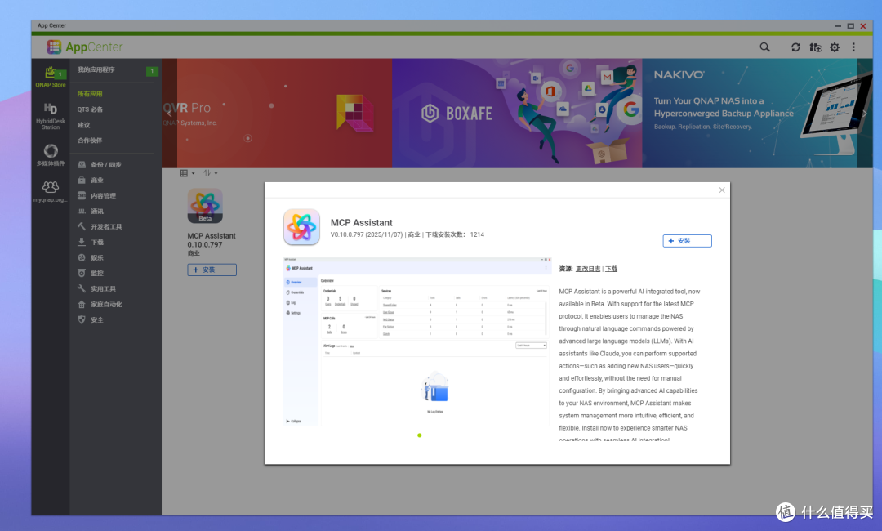Go to next banner slide
882x531 pixels.
coord(865,113)
